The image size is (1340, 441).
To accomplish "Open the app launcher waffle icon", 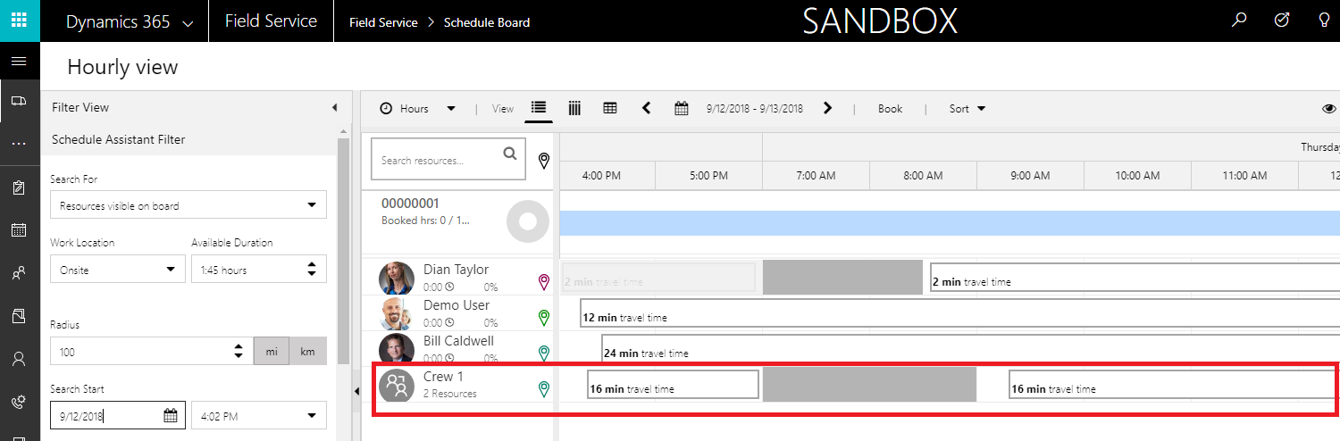I will (19, 21).
